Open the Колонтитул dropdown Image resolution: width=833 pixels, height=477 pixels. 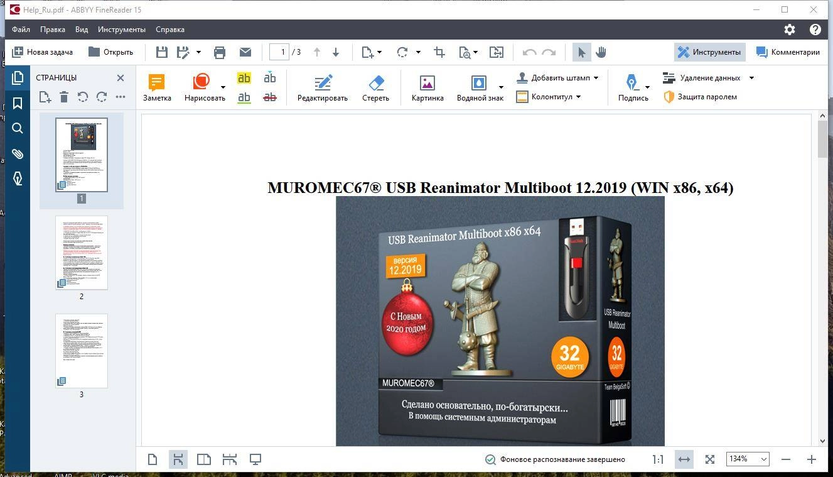pos(549,97)
